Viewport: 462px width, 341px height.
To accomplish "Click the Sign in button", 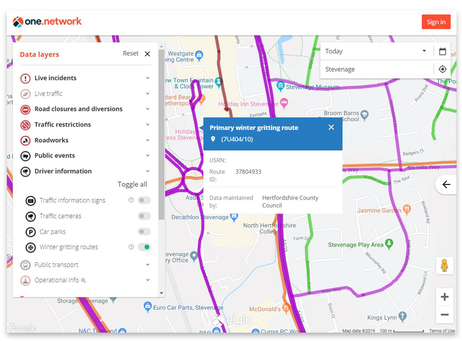I will pyautogui.click(x=436, y=22).
